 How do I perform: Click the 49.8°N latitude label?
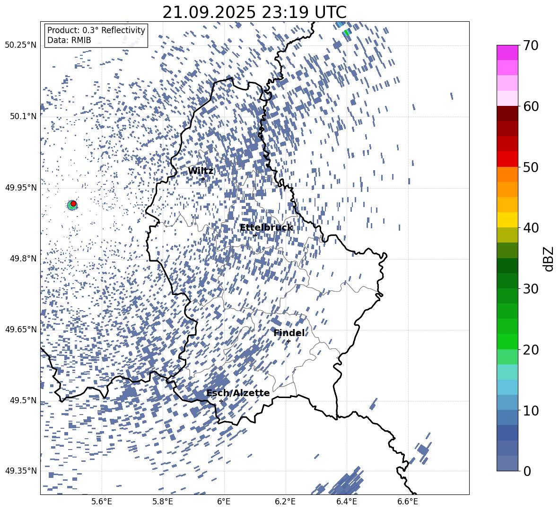coord(23,259)
